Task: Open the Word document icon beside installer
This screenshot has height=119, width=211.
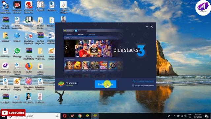Action: pyautogui.click(x=52, y=38)
